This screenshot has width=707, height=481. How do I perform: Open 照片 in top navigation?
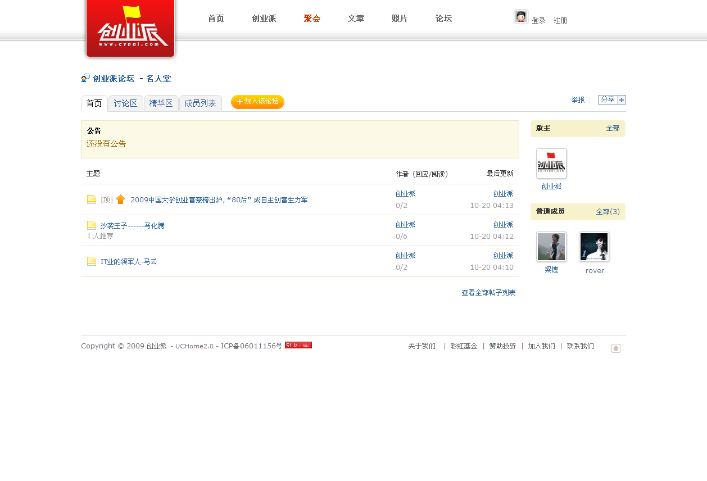(x=400, y=19)
